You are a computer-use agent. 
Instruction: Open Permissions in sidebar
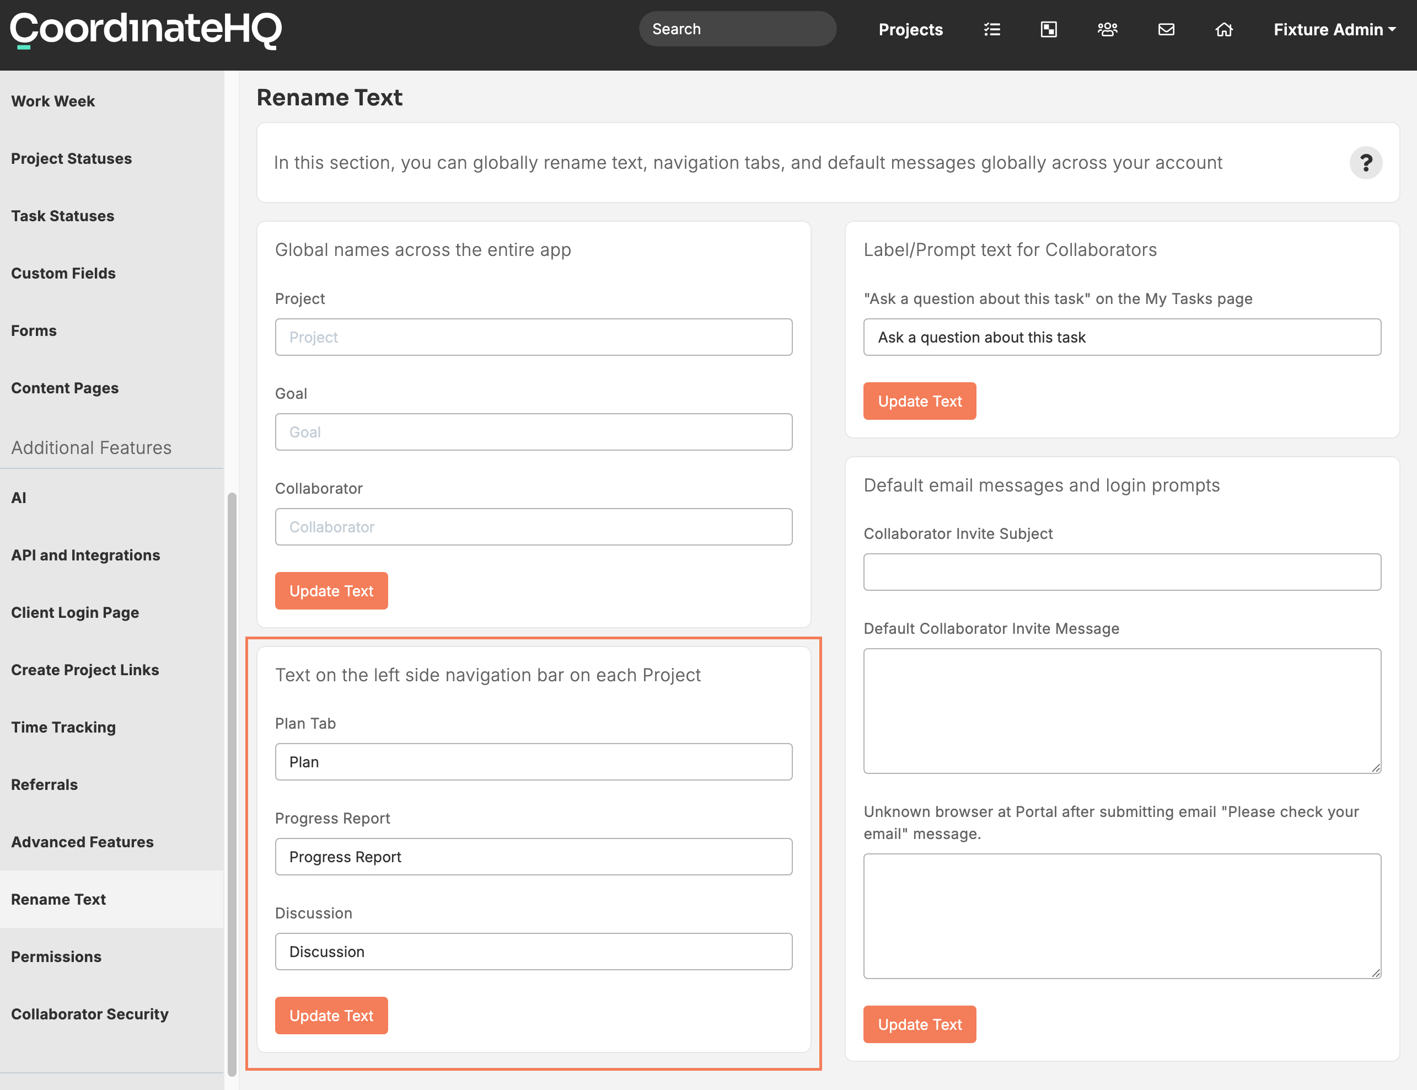pos(111,957)
